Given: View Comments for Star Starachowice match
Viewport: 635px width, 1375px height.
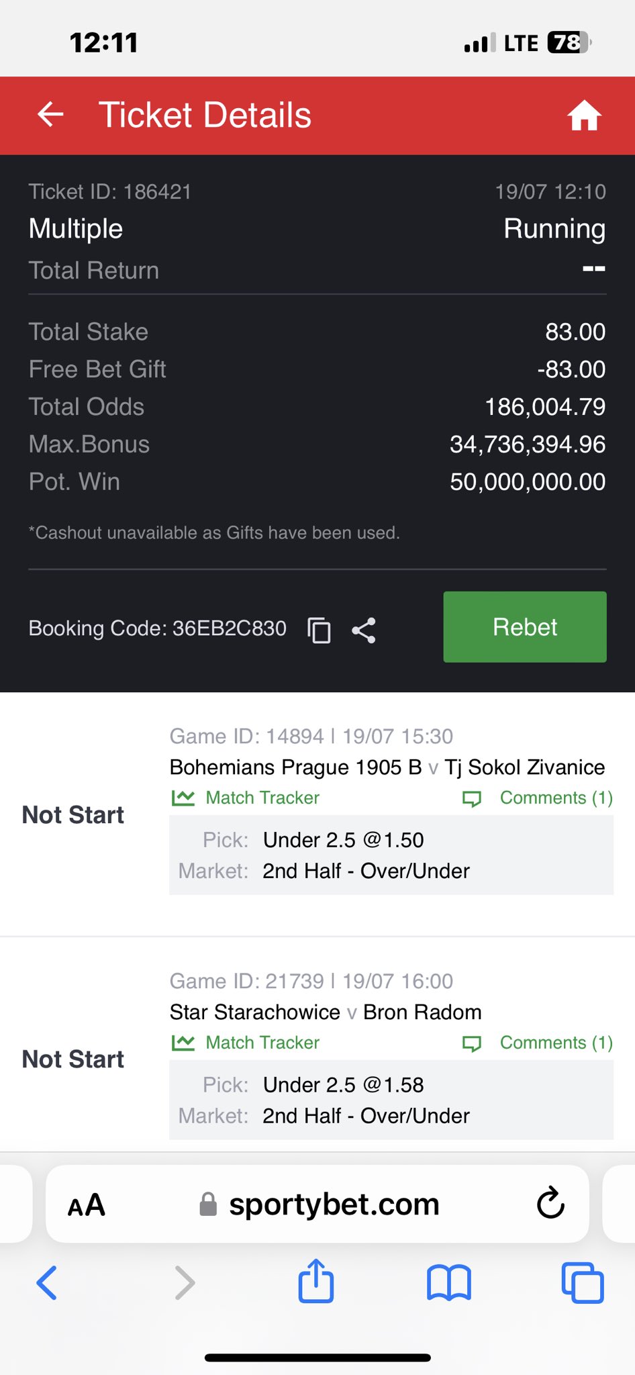Looking at the screenshot, I should [x=556, y=1043].
